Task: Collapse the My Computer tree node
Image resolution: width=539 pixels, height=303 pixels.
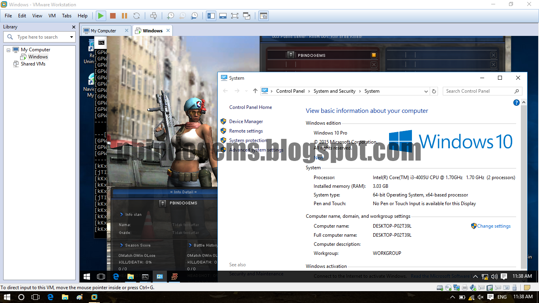Action: coord(9,50)
